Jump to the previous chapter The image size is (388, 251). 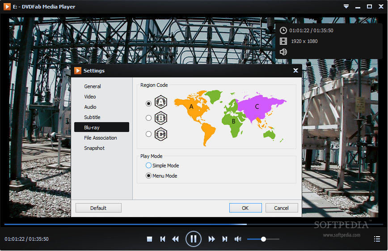point(163,239)
